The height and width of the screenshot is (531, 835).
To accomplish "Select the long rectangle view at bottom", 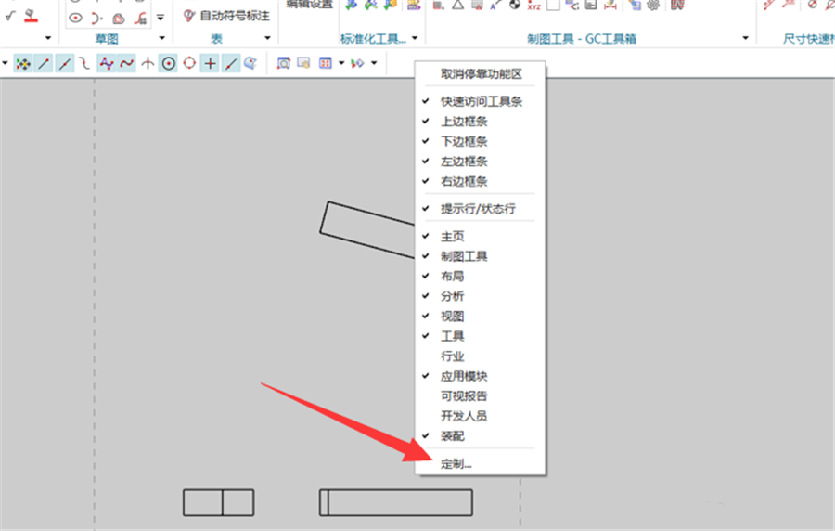I will (x=395, y=502).
